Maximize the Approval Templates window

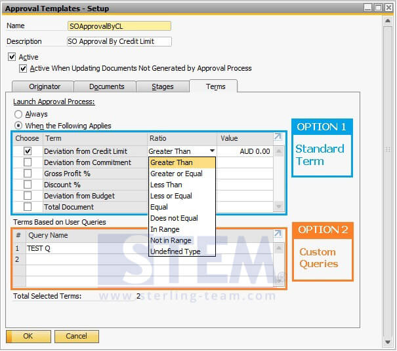pyautogui.click(x=378, y=8)
